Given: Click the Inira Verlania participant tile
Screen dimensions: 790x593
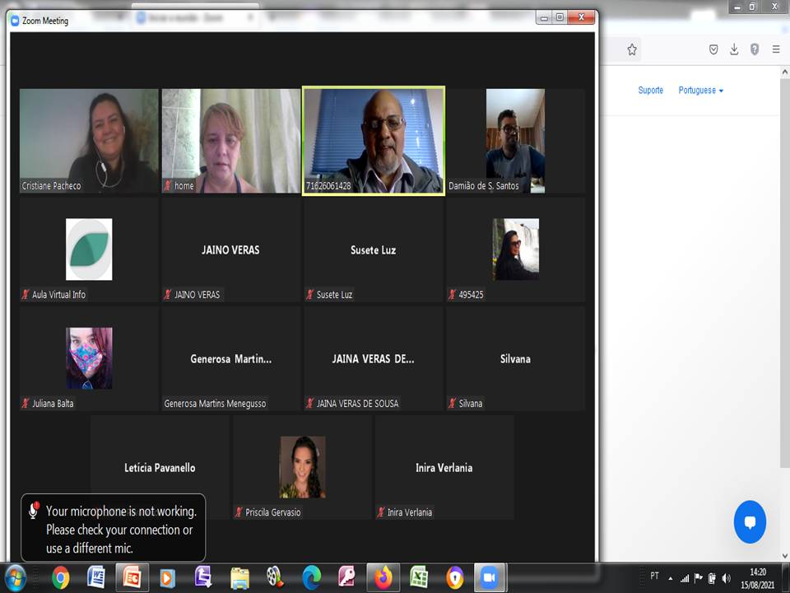Looking at the screenshot, I should 444,468.
